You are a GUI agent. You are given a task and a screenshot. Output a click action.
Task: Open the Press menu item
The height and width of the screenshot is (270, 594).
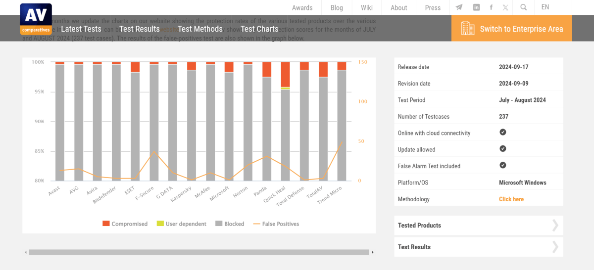point(433,7)
